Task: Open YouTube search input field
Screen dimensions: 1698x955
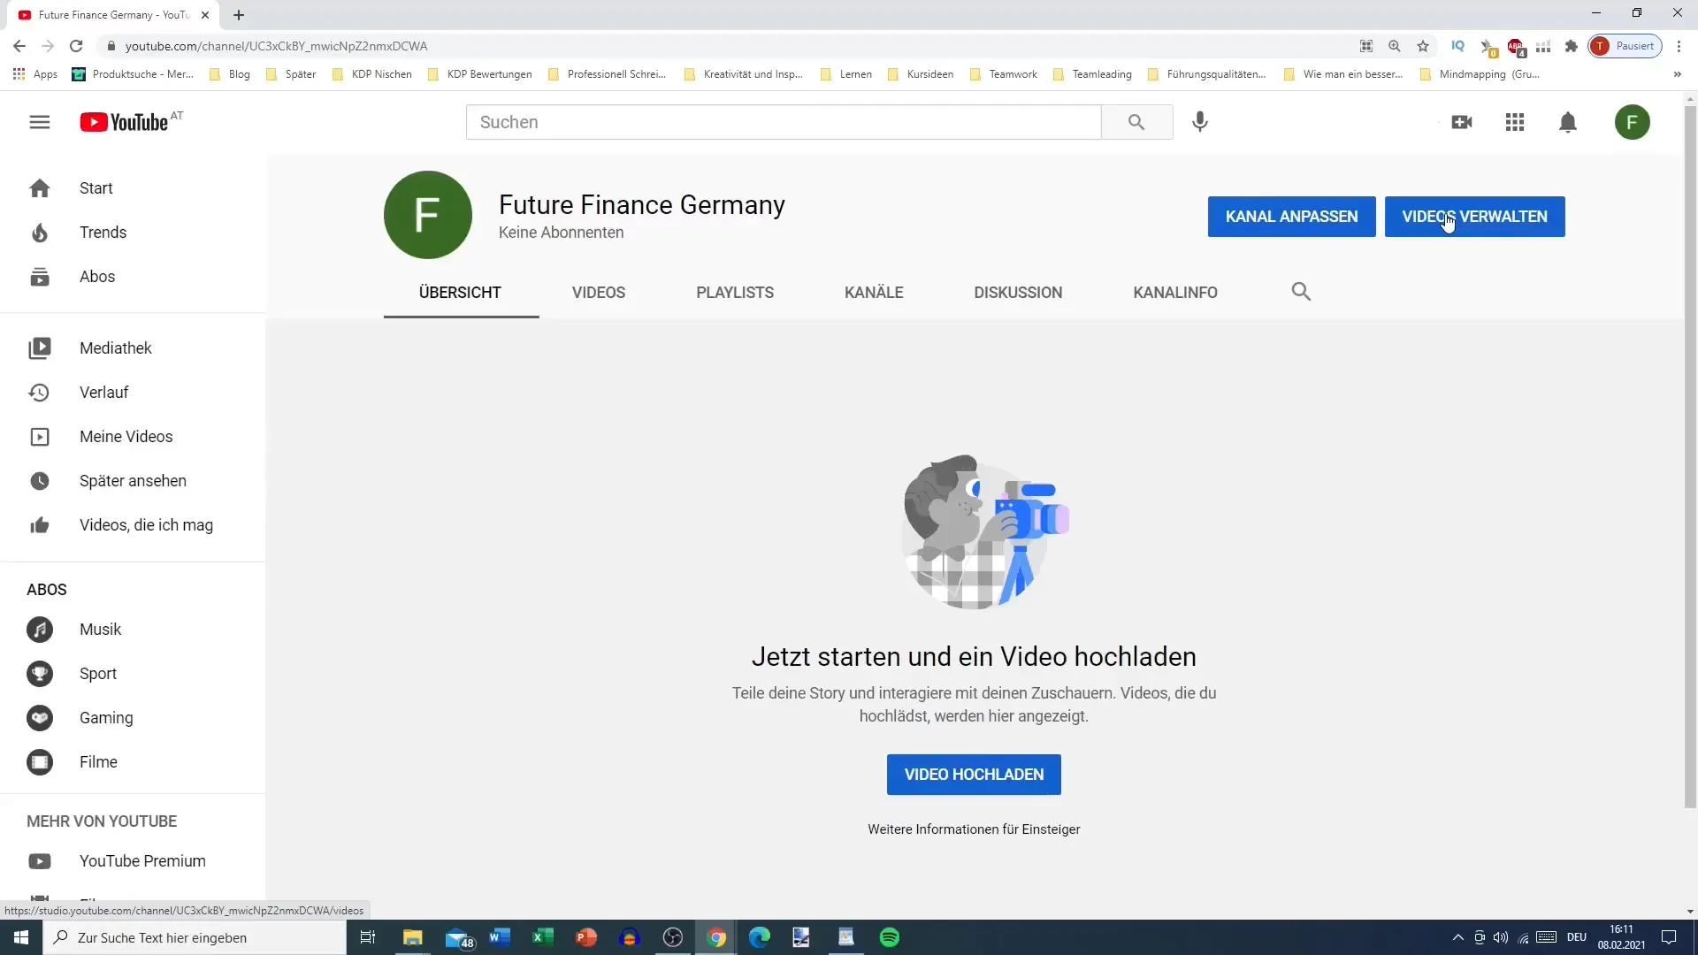Action: (x=784, y=121)
